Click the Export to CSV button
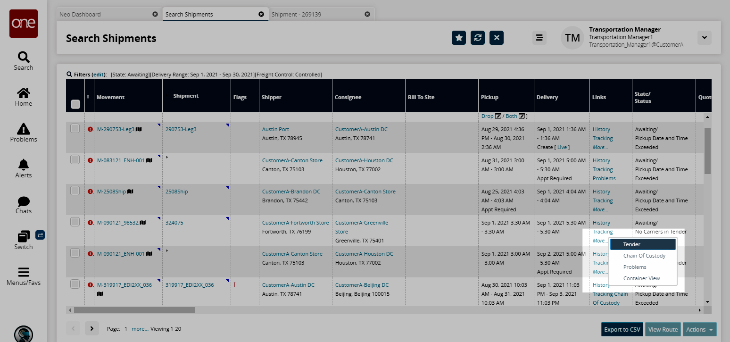730x342 pixels. click(x=622, y=329)
